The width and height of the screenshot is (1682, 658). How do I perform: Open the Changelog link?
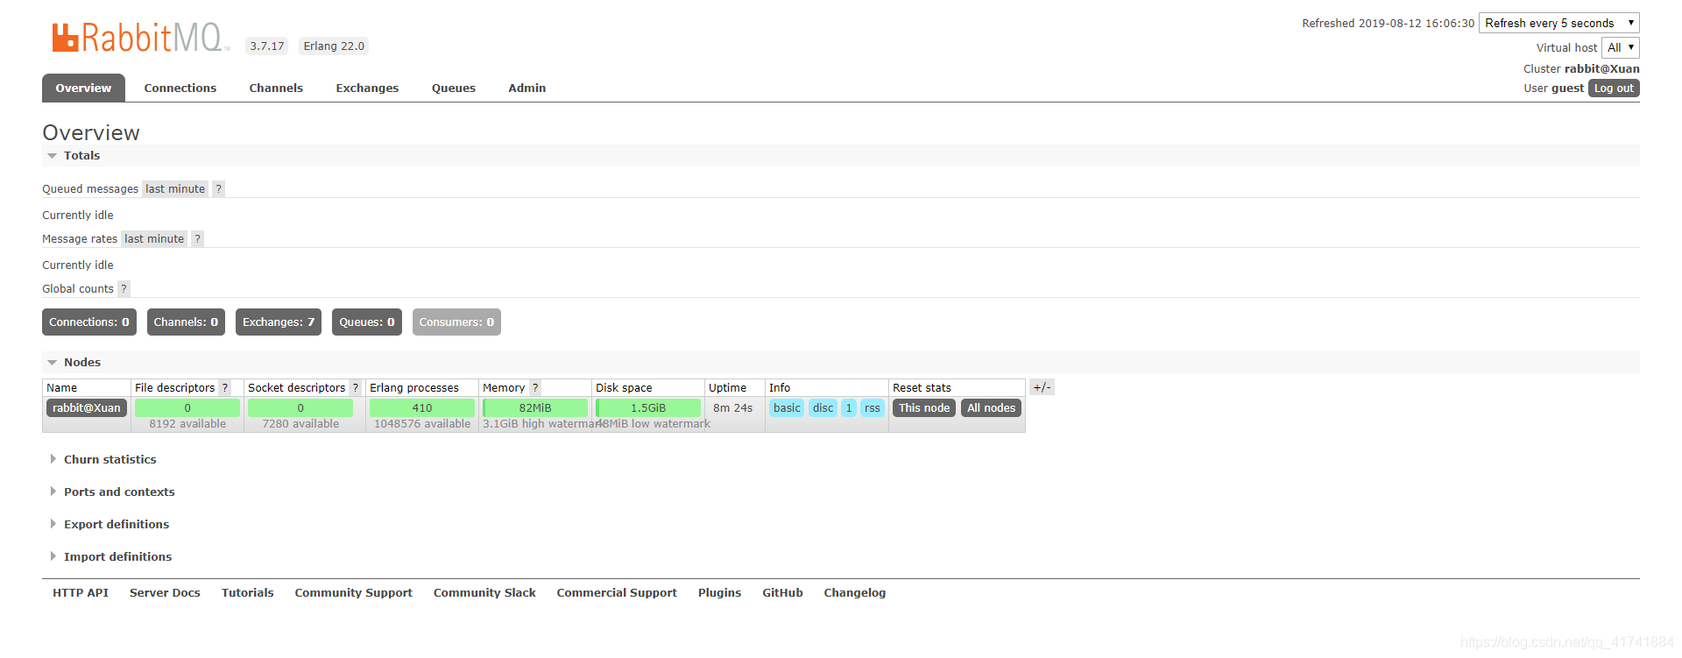pyautogui.click(x=855, y=592)
